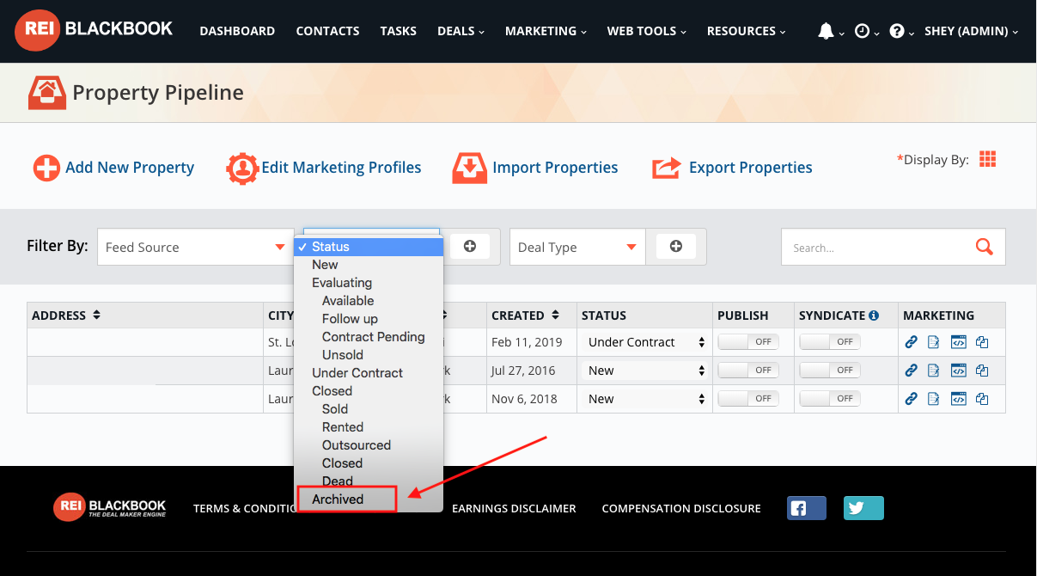Click the edit document icon in Jul 27, 2016 row
The height and width of the screenshot is (576, 1037).
934,371
